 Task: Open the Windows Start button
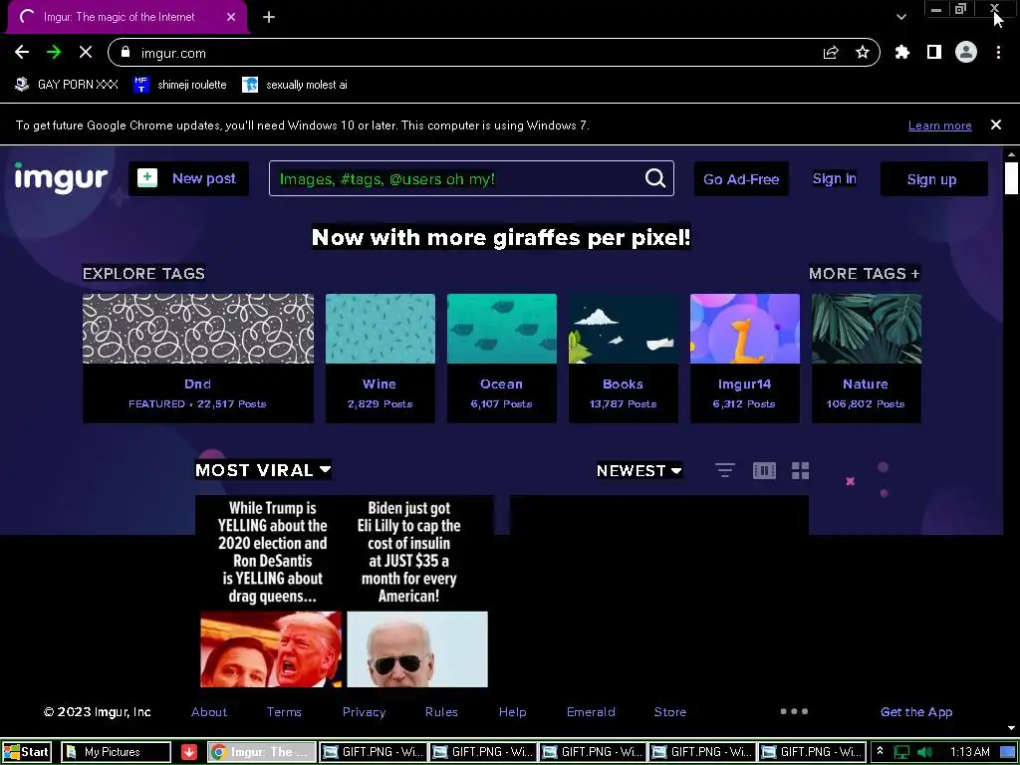tap(27, 752)
